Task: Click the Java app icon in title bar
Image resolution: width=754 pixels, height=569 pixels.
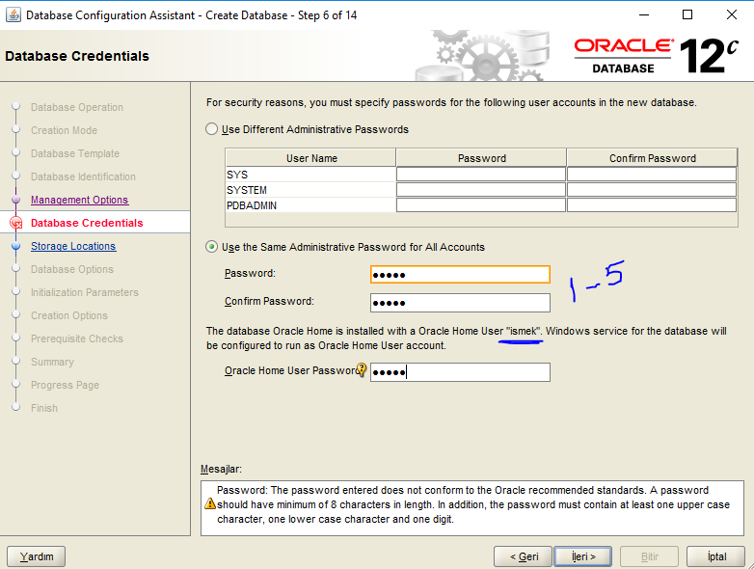Action: [x=13, y=14]
